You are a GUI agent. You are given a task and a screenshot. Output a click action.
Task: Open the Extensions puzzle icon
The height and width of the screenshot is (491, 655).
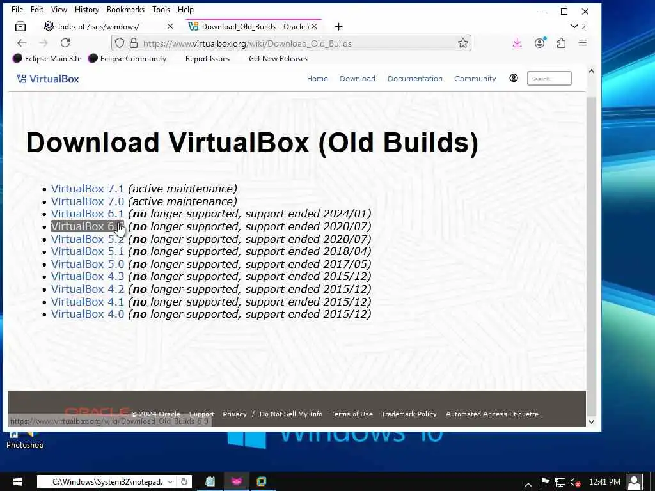pyautogui.click(x=562, y=43)
